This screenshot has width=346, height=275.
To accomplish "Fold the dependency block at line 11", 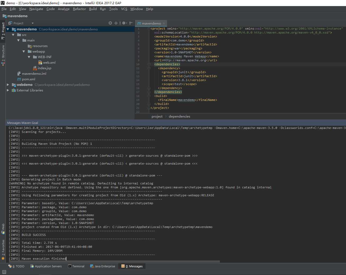I will [x=149, y=68].
